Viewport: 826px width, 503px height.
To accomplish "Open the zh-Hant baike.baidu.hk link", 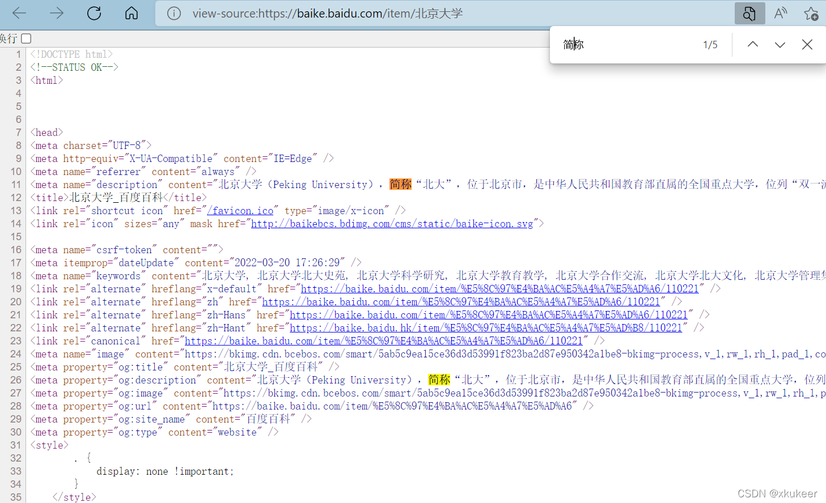I will (486, 328).
